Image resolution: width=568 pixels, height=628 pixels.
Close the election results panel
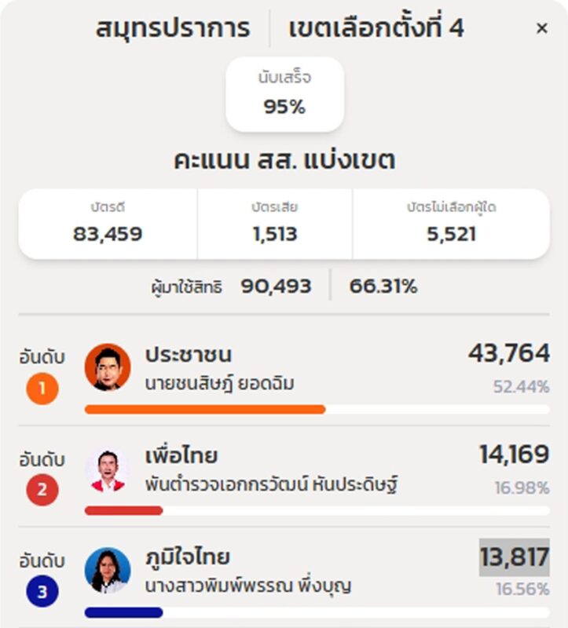pos(542,29)
